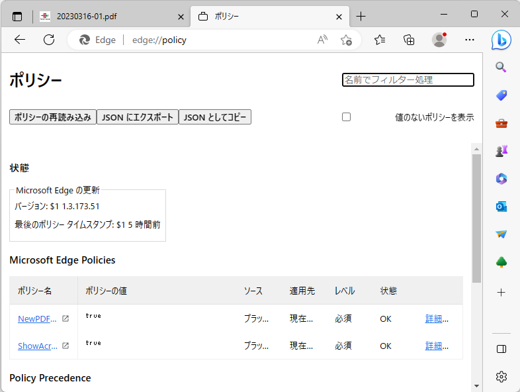Screen dimensions: 520x392
Task: Close the 20230316-01.pdf tab
Action: (x=181, y=17)
